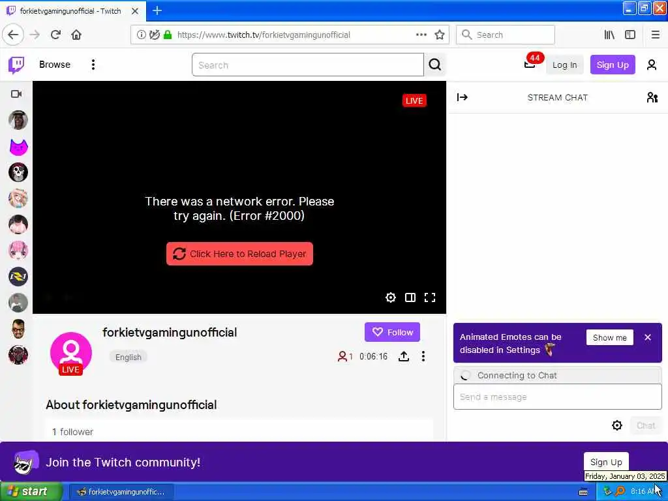
Task: Click the followed channels camera icon
Action: pos(16,94)
